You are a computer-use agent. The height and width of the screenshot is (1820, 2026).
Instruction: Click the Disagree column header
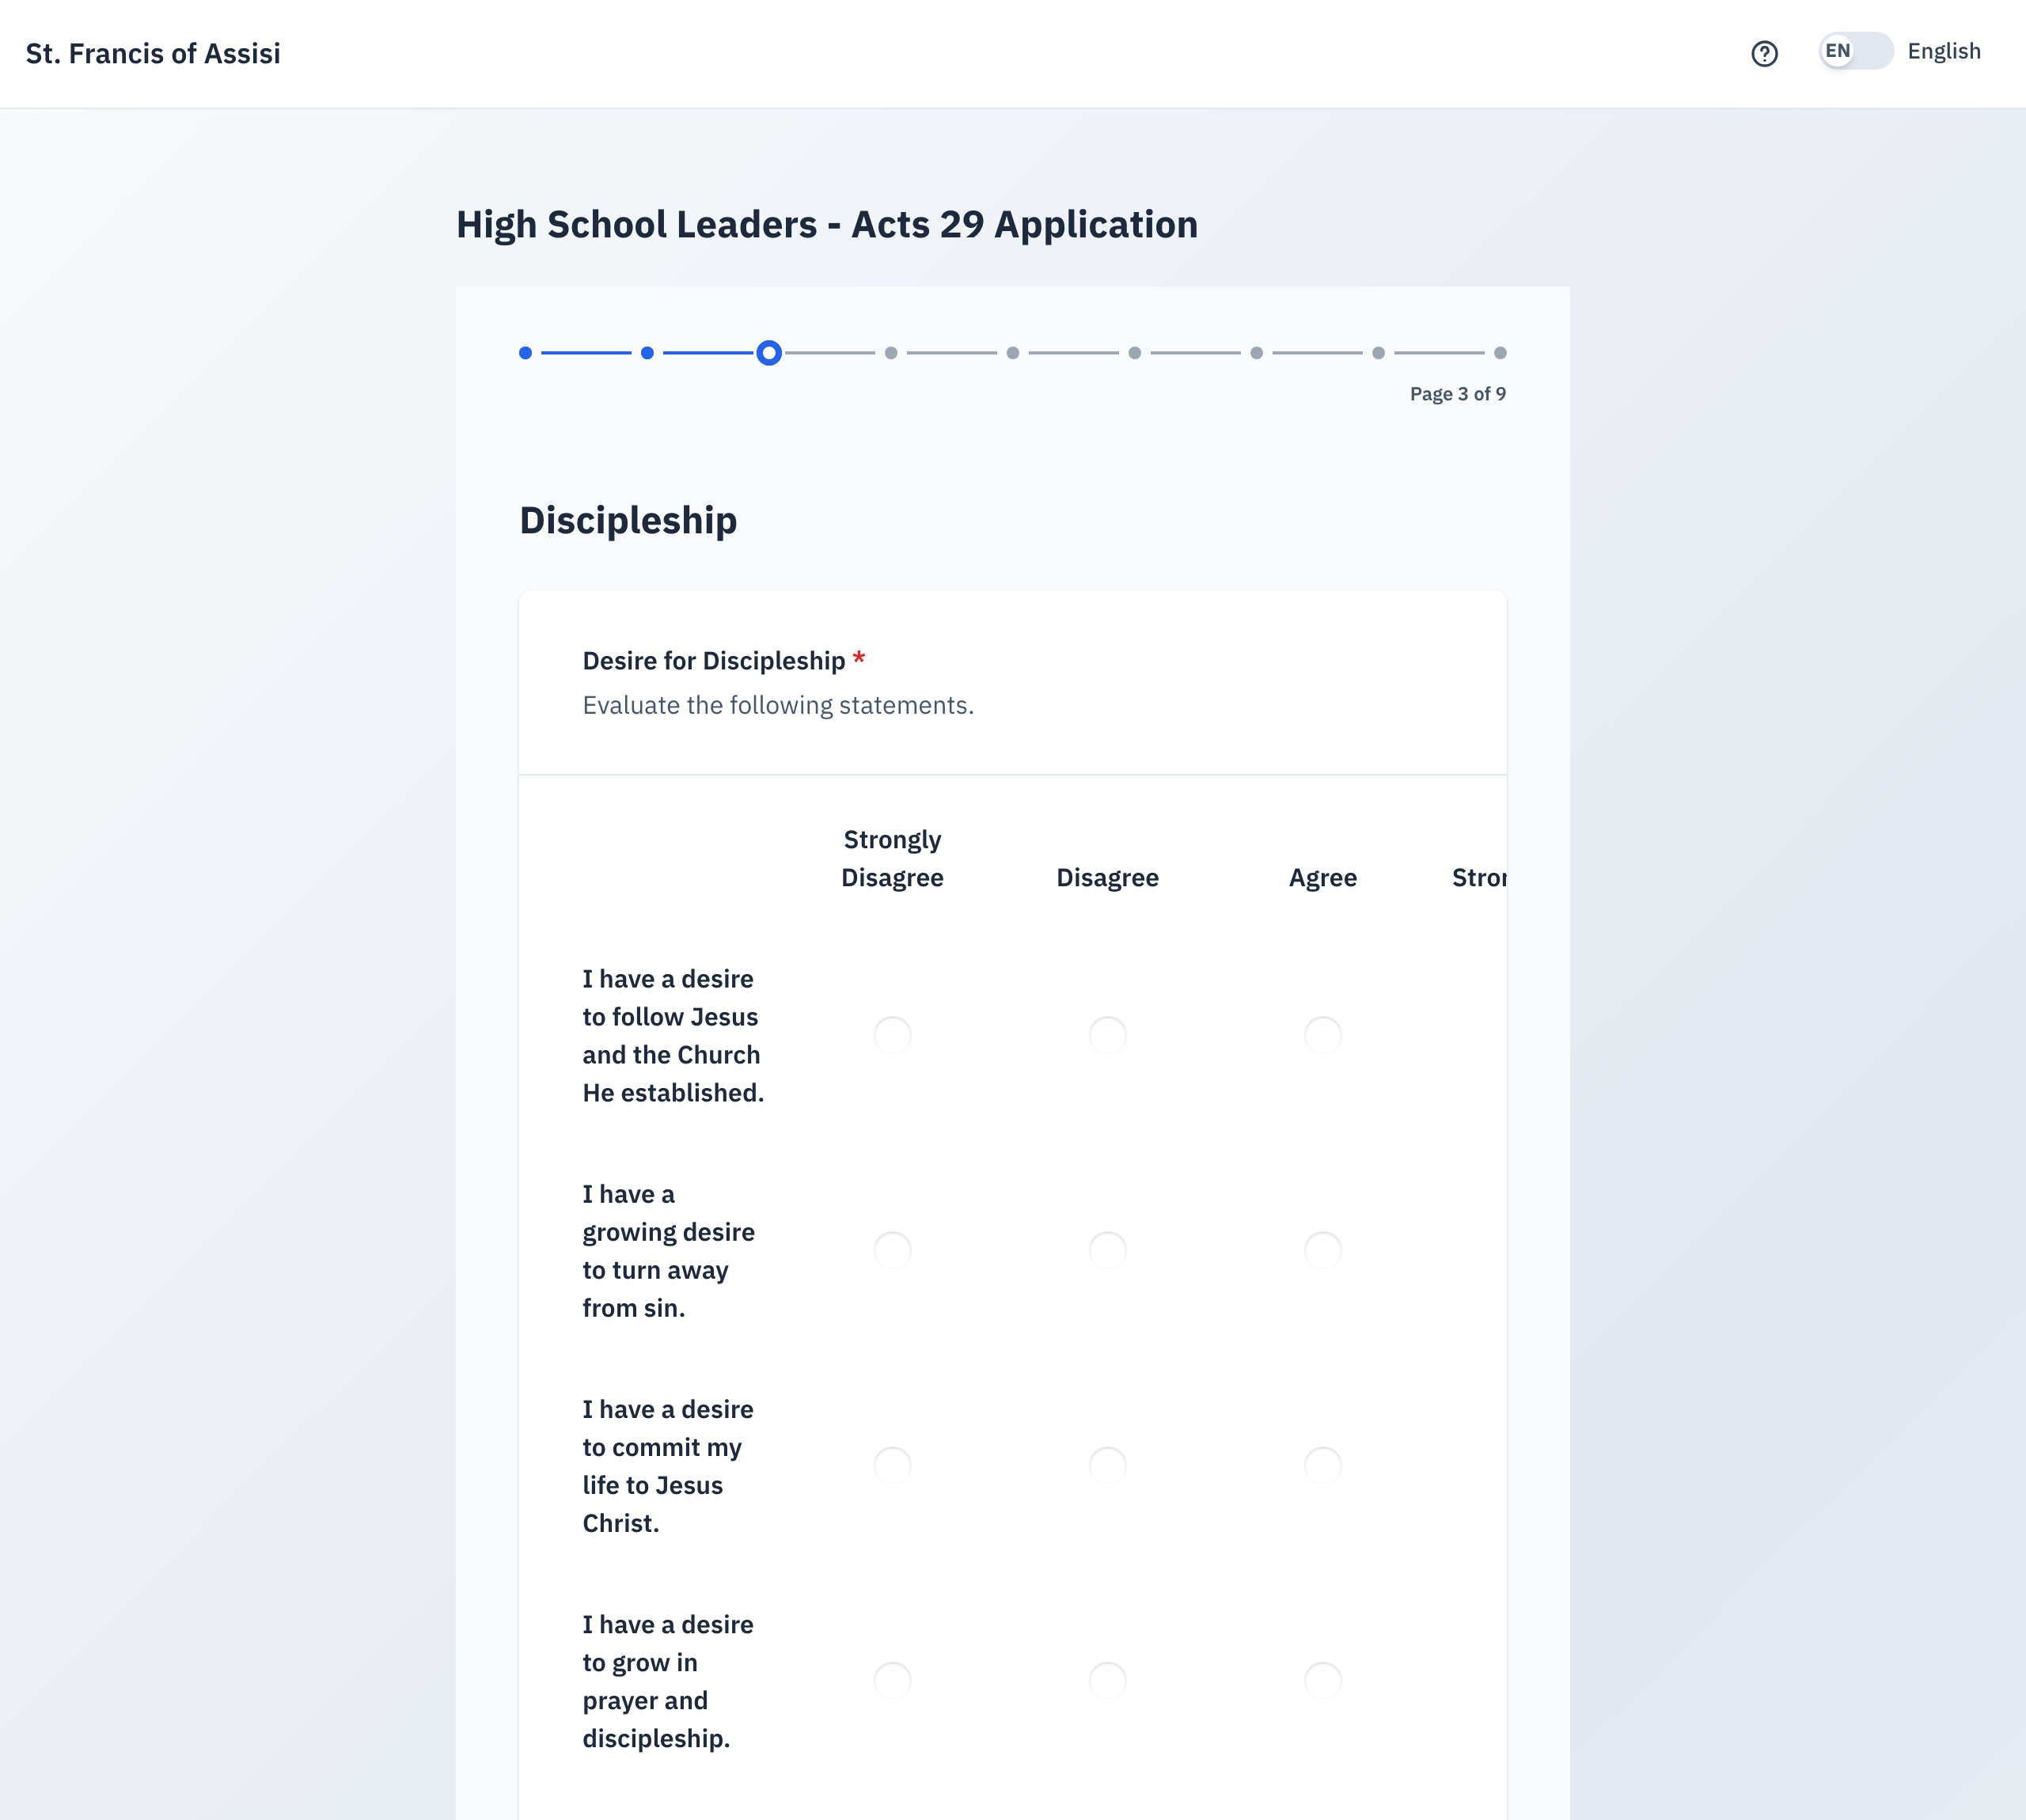1108,877
